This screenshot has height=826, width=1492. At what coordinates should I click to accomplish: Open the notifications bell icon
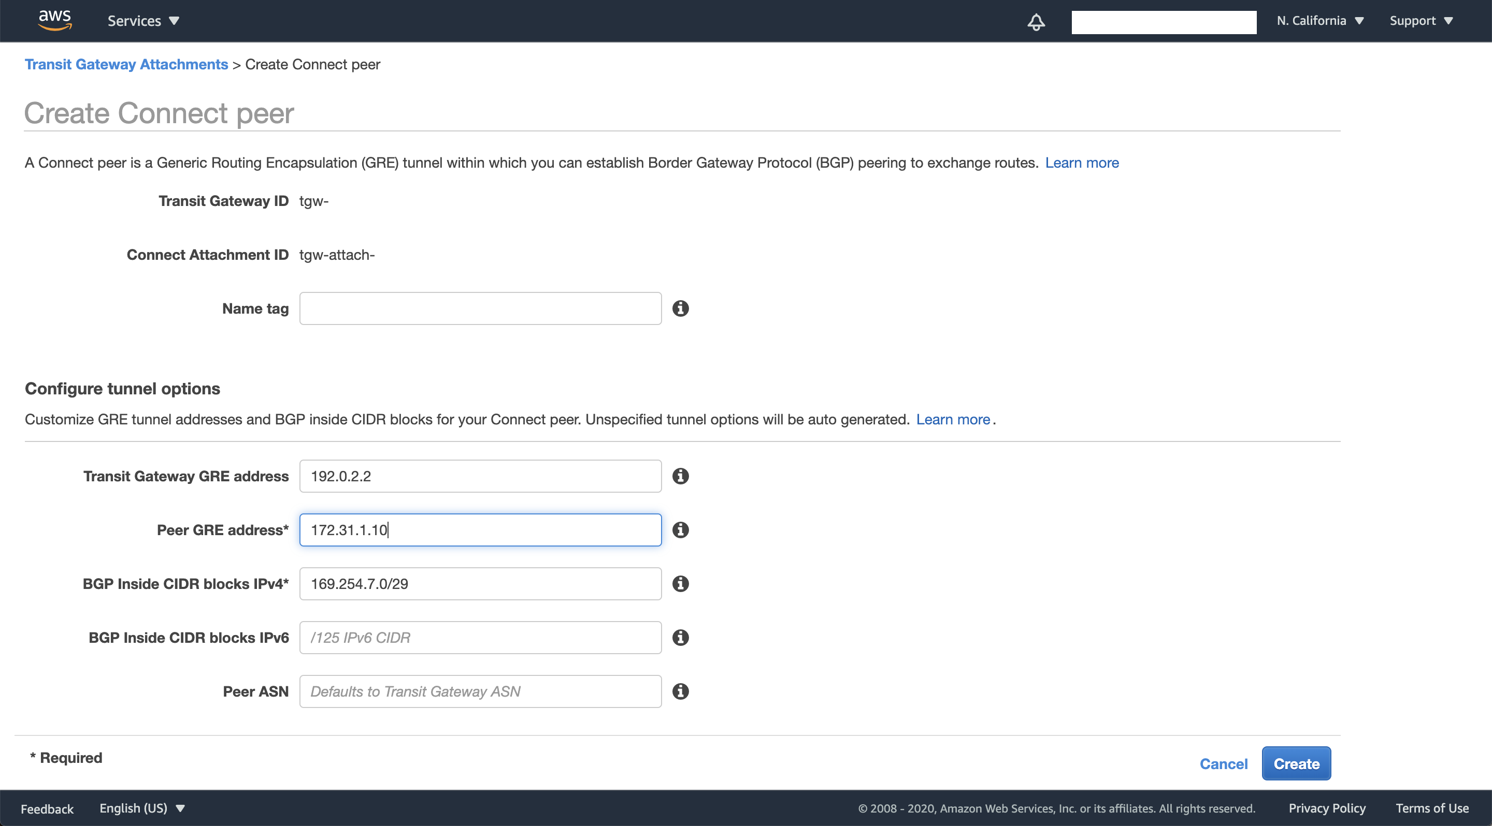(1036, 22)
